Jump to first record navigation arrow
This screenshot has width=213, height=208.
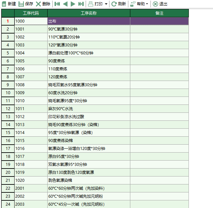57,4
